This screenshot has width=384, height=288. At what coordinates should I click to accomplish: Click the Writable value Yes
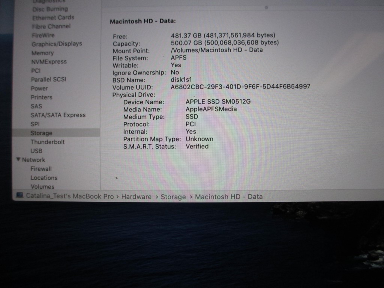176,65
